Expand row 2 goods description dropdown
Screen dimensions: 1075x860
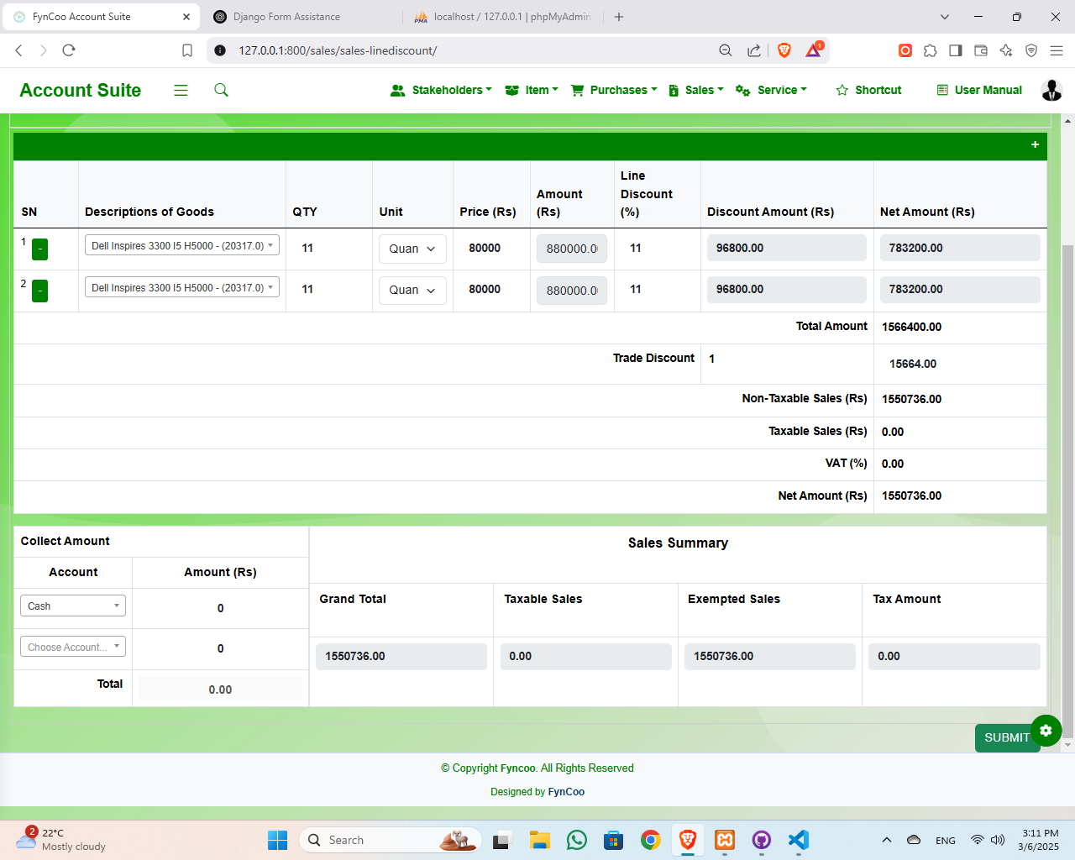(x=182, y=287)
